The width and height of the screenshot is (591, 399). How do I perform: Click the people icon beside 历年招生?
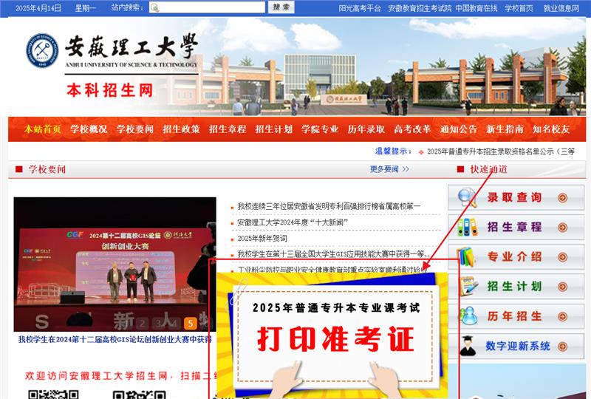(x=468, y=316)
